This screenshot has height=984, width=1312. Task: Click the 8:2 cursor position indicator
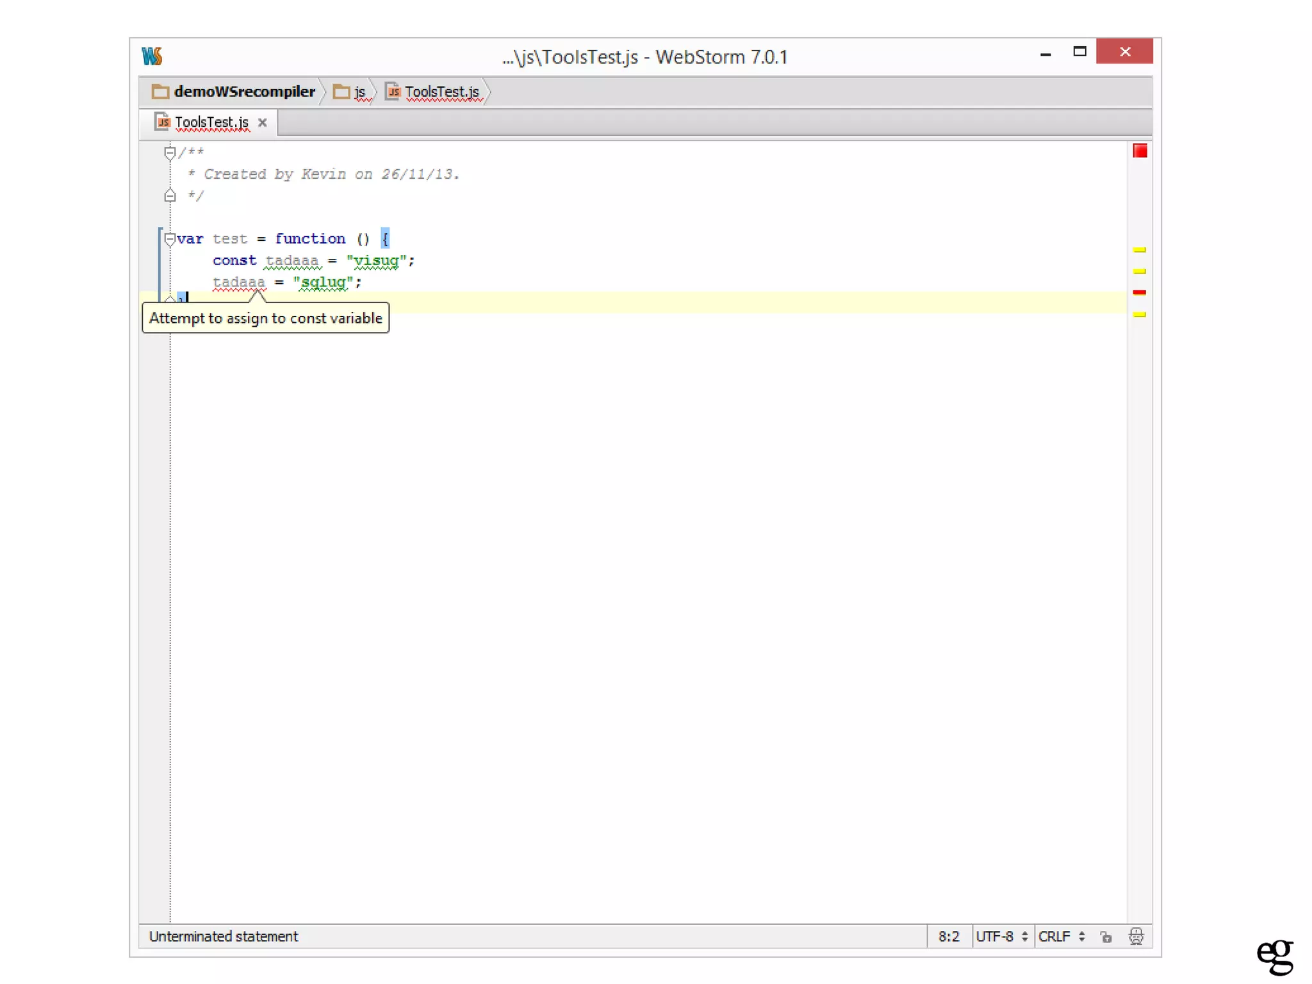(x=948, y=937)
